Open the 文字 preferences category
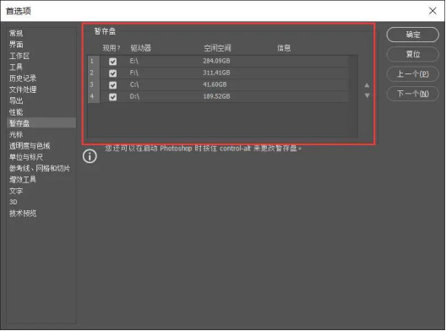This screenshot has width=446, height=331. click(16, 191)
